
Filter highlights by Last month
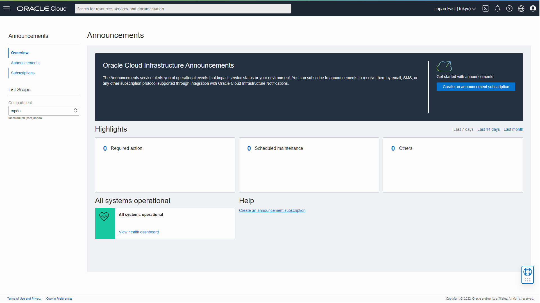pyautogui.click(x=514, y=130)
